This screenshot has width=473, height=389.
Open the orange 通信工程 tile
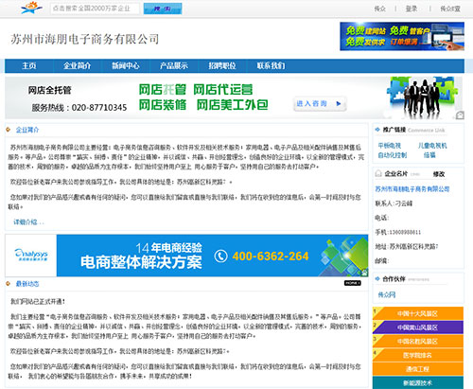pyautogui.click(x=418, y=369)
